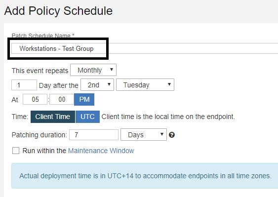Image resolution: width=278 pixels, height=197 pixels.
Task: Follow the Maintenance Window link
Action: point(101,151)
